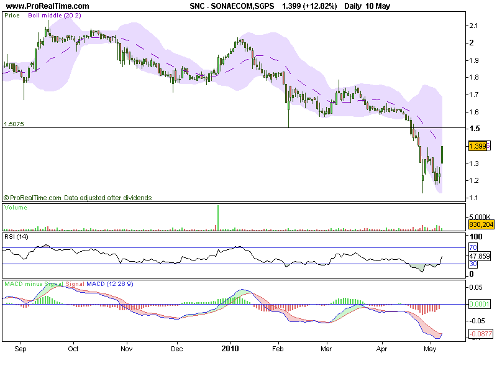Click the 1.3 price axis label

click(x=473, y=163)
